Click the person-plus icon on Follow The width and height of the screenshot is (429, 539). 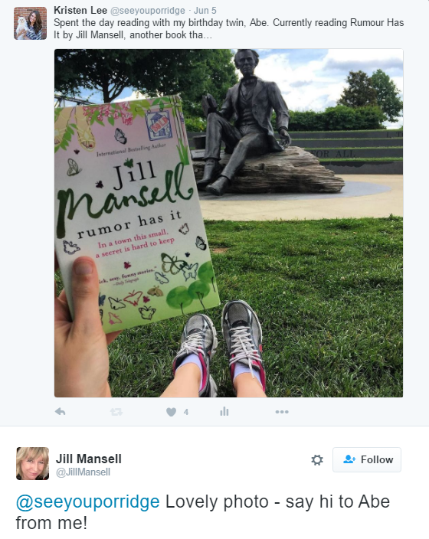pyautogui.click(x=349, y=459)
